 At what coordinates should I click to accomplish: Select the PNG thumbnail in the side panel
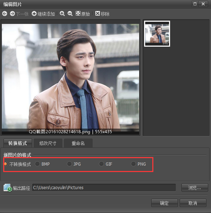(157, 34)
